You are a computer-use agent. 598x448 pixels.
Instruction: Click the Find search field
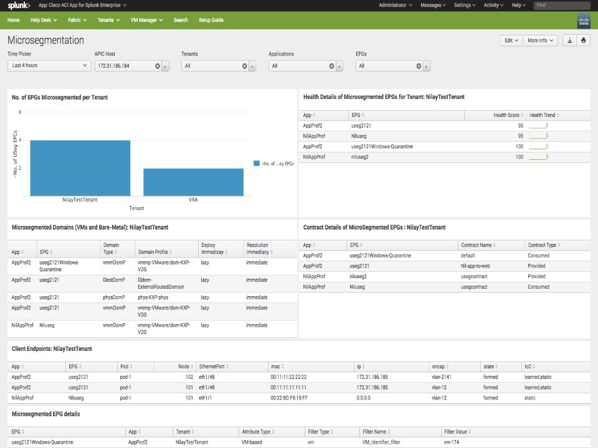coord(562,6)
